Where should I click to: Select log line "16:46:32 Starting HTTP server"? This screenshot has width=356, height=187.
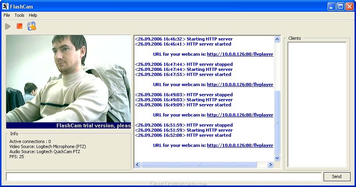point(184,39)
